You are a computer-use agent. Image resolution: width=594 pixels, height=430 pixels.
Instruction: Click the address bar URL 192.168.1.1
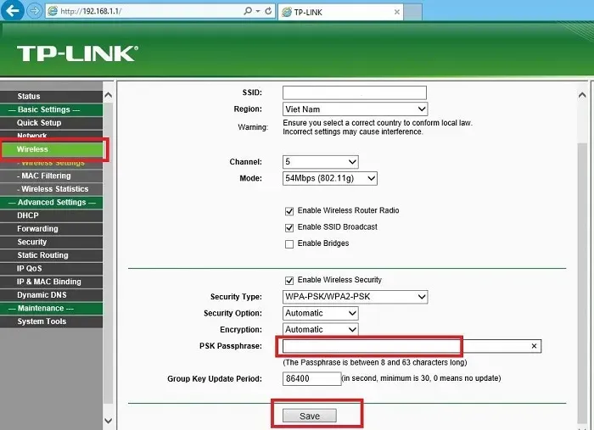click(91, 11)
